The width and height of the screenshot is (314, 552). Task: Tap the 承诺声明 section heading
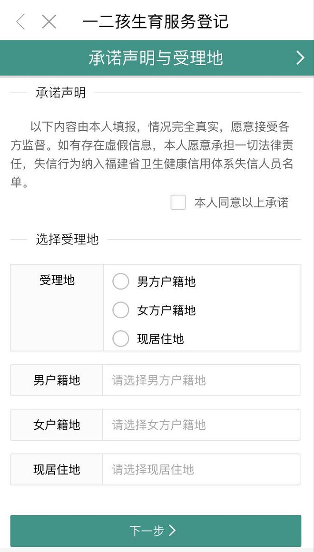click(x=60, y=93)
